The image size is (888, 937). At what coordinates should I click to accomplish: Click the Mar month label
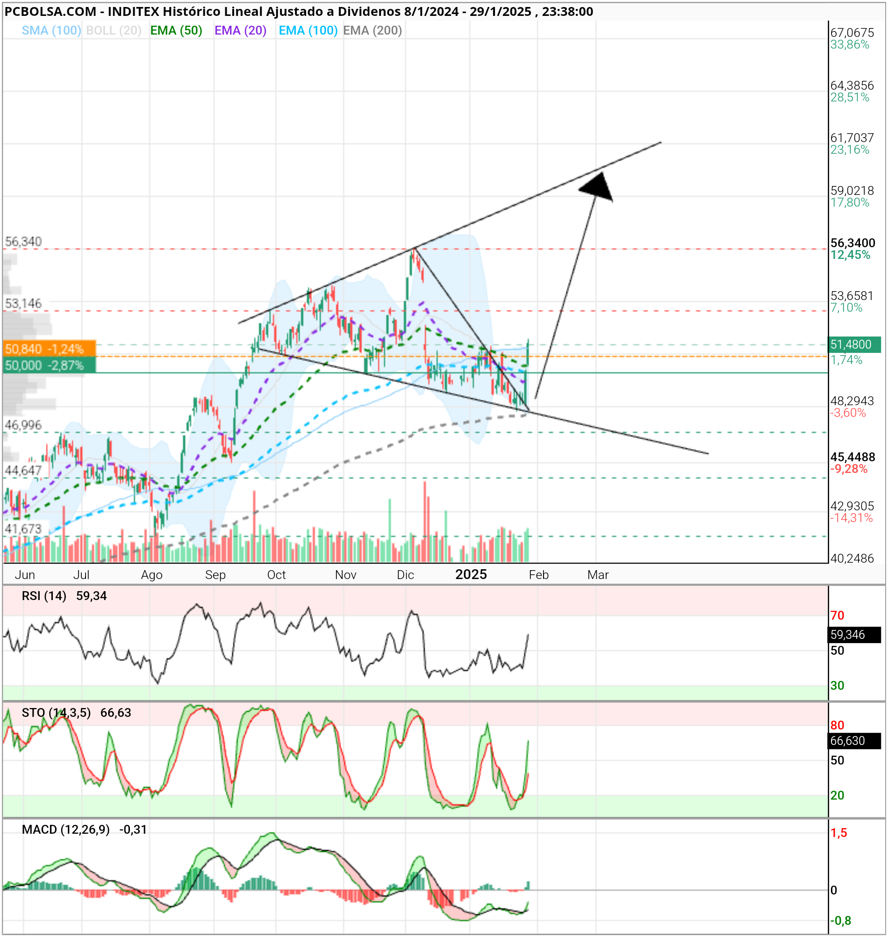click(x=598, y=574)
